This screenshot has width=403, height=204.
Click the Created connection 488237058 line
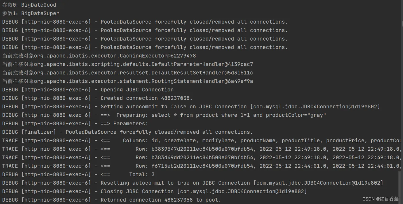(x=97, y=98)
